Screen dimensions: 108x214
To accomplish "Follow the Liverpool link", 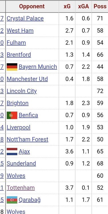I will 19,127.
